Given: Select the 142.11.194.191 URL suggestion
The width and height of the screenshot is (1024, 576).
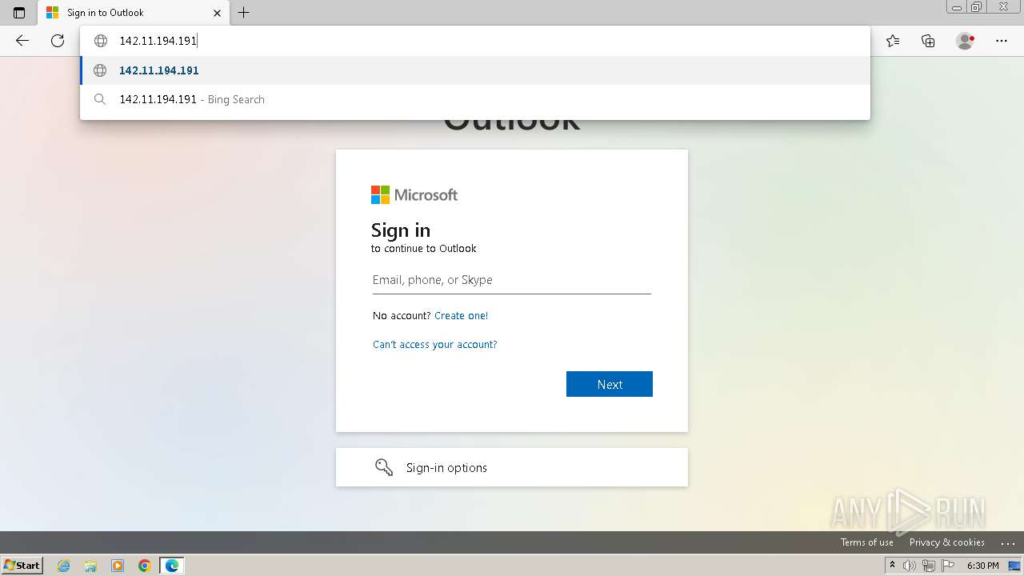Looking at the screenshot, I should (475, 70).
